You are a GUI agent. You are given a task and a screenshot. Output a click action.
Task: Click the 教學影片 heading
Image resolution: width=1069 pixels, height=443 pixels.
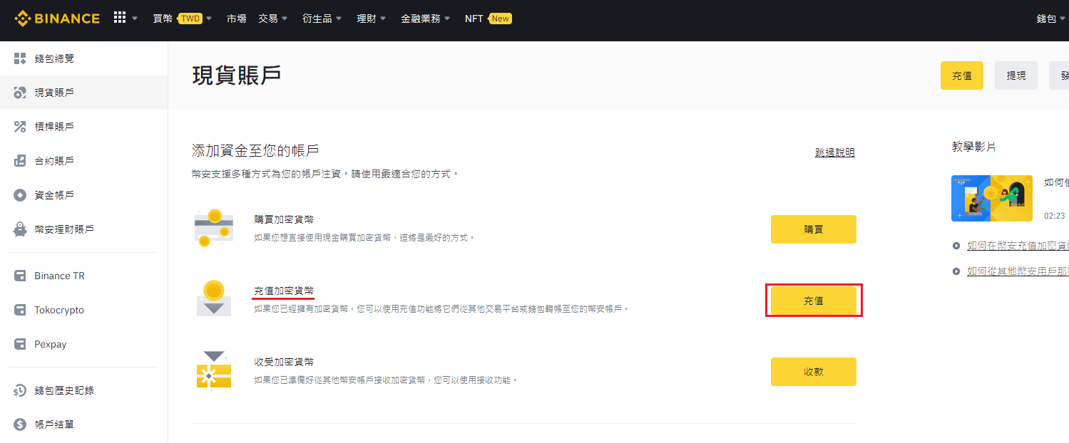pos(973,147)
